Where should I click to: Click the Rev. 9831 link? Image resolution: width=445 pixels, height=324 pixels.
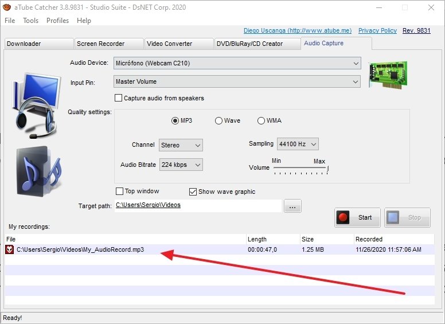(416, 30)
